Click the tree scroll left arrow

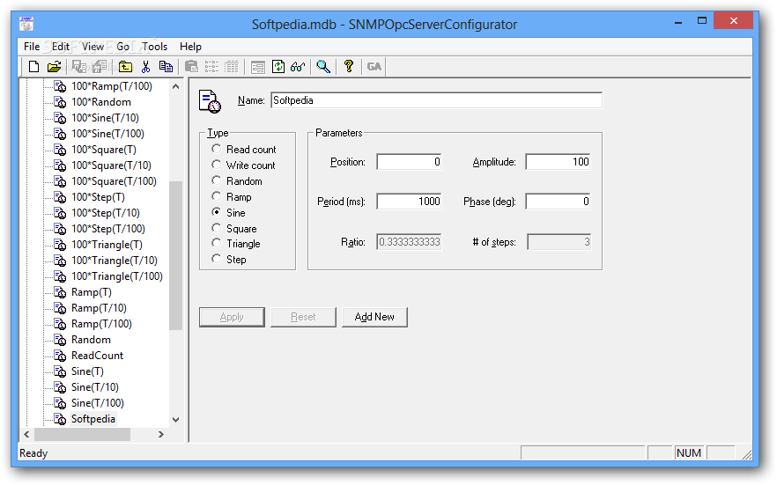tap(26, 434)
